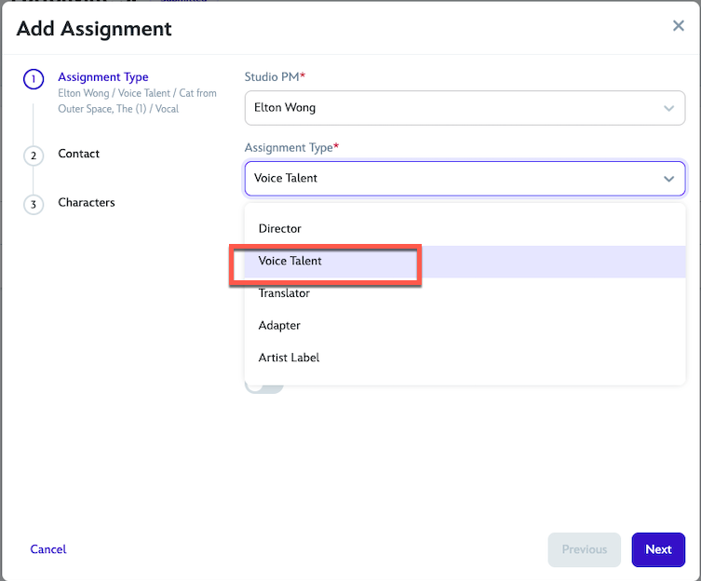Select Director from the list
Image resolution: width=701 pixels, height=581 pixels.
pyautogui.click(x=280, y=229)
